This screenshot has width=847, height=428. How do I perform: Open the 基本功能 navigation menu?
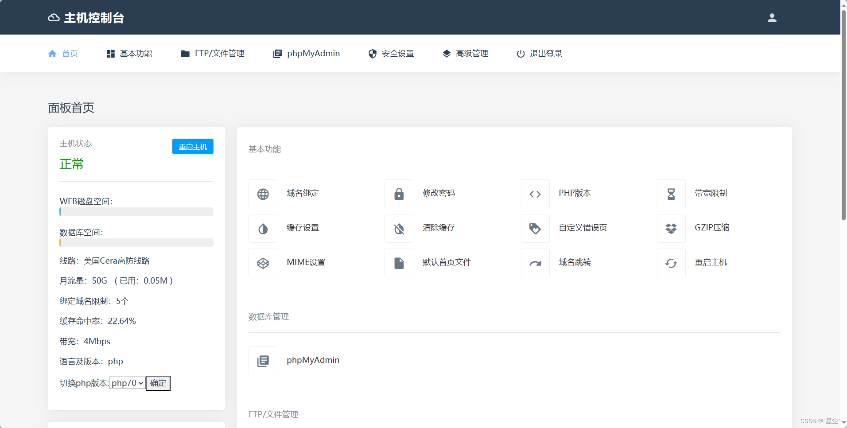point(129,54)
